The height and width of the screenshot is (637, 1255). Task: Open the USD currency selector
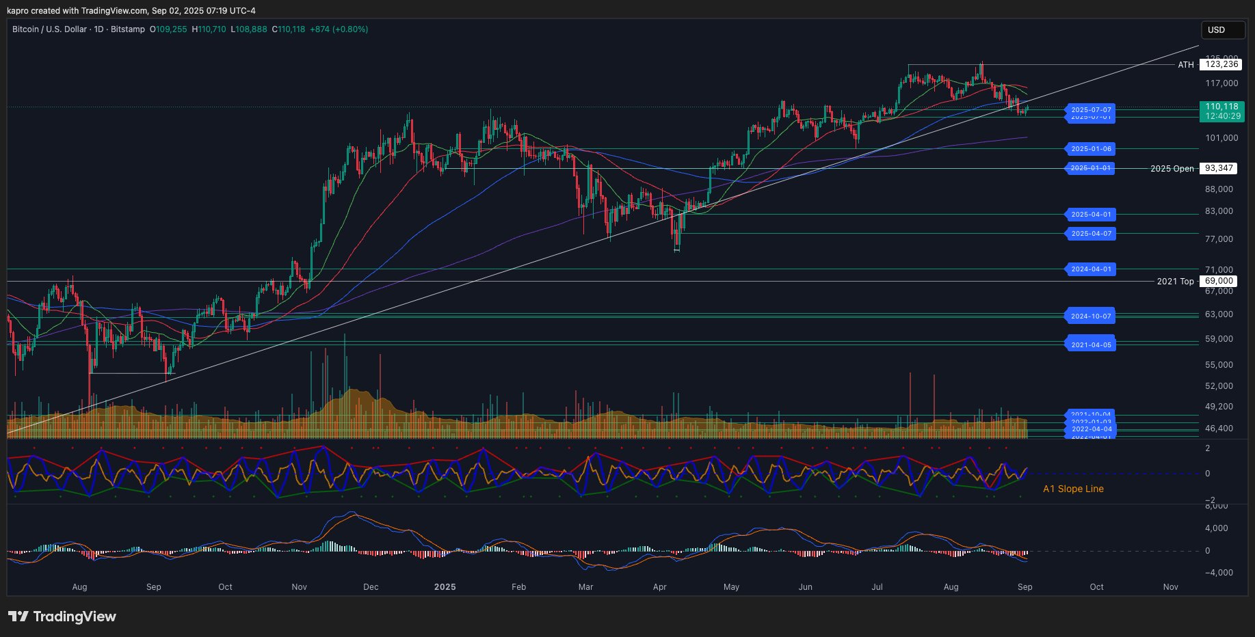click(x=1223, y=30)
